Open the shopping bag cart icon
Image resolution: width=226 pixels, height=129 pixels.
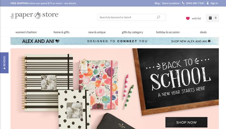coord(210,18)
